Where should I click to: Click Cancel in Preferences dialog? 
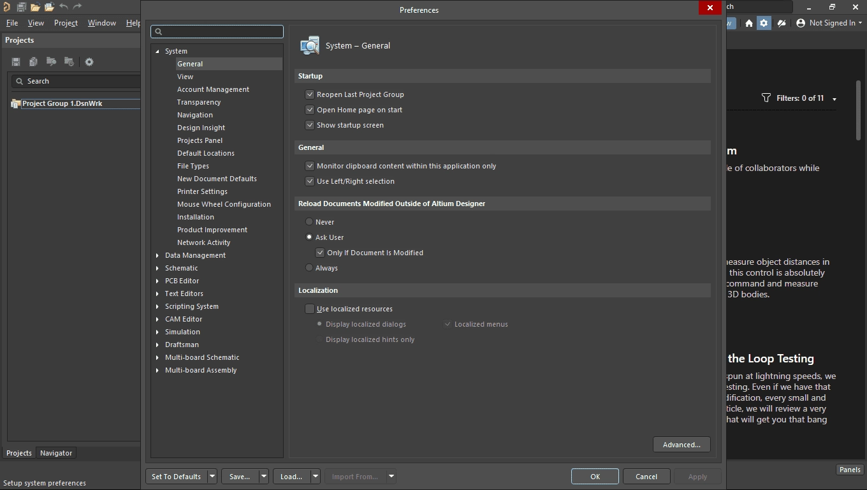coord(646,477)
